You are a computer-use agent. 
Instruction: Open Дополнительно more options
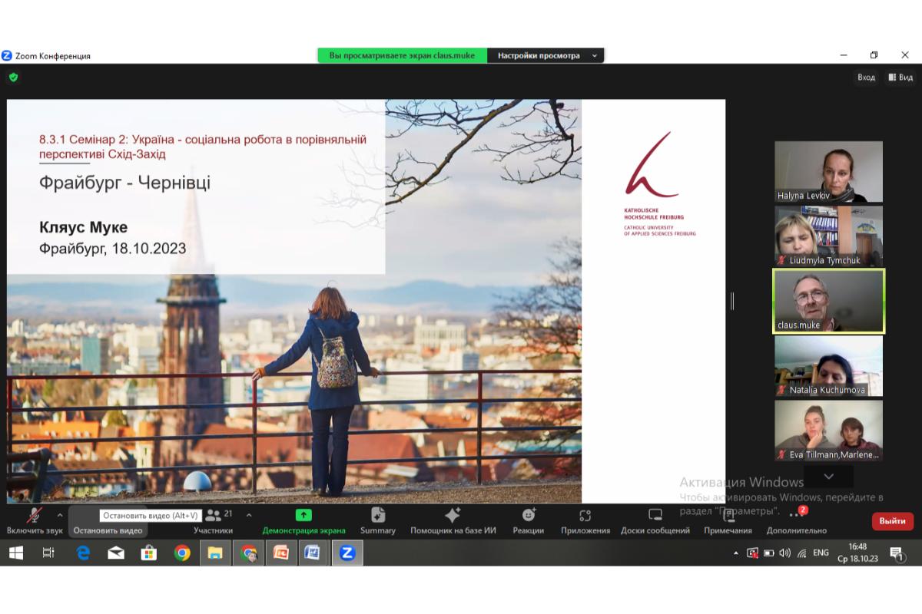(x=797, y=520)
